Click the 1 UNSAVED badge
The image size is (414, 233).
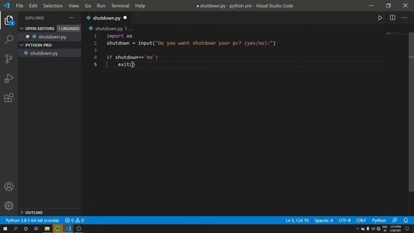pyautogui.click(x=69, y=28)
